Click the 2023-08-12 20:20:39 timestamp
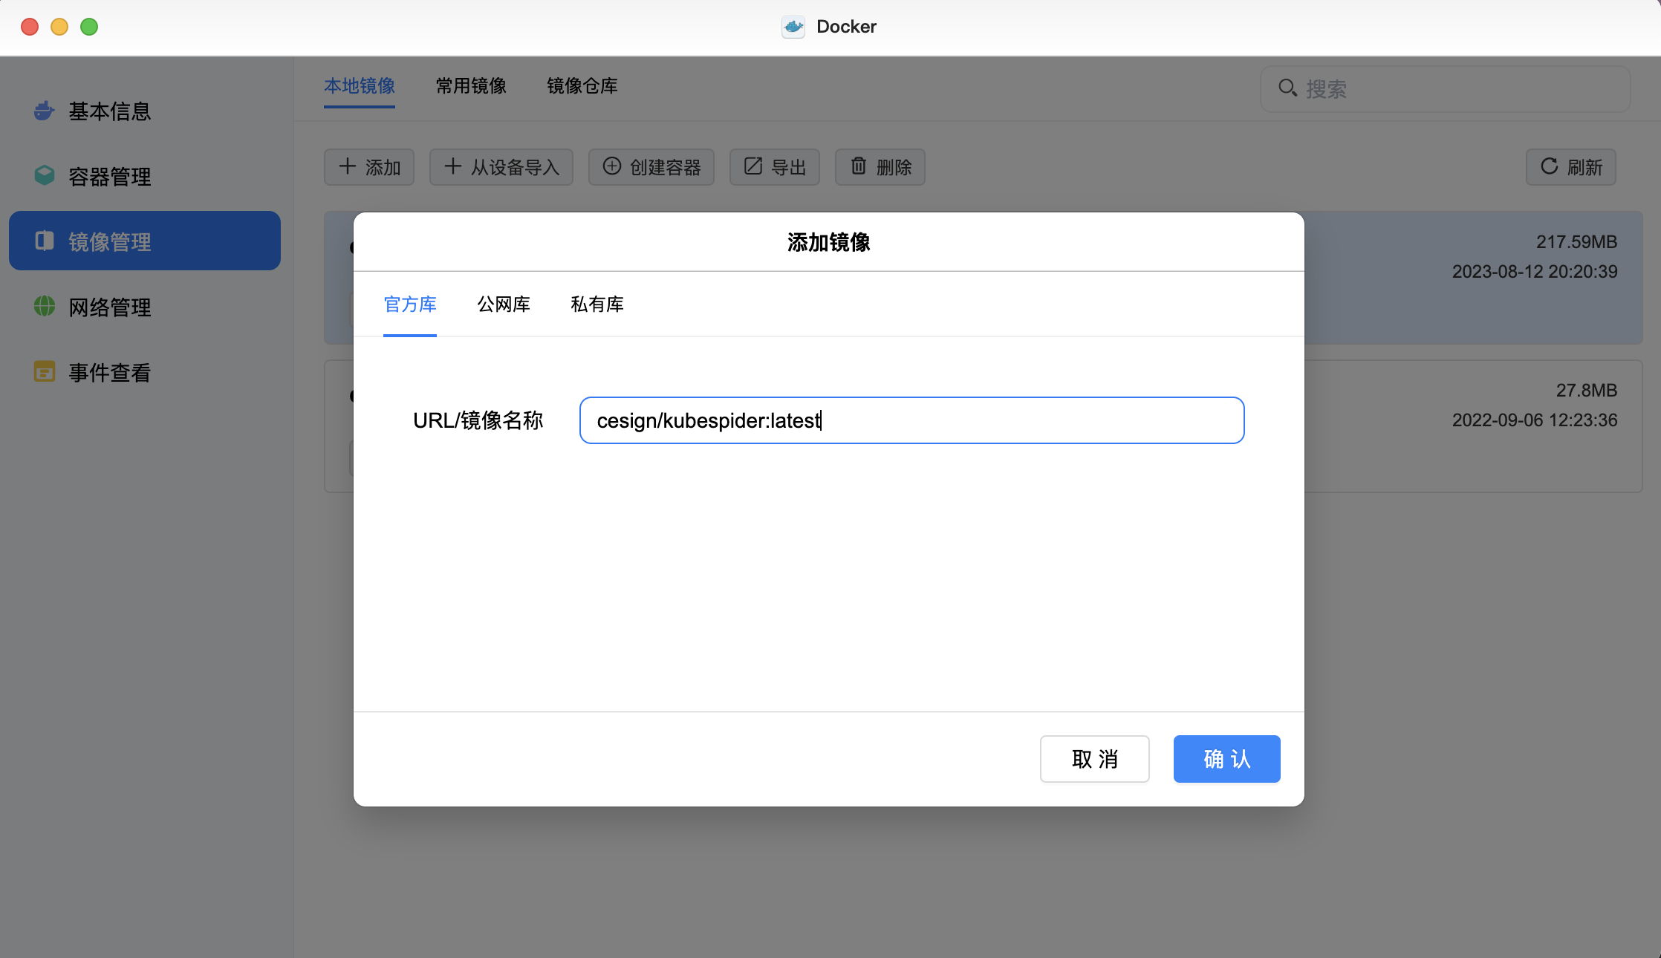The height and width of the screenshot is (958, 1661). [1535, 272]
